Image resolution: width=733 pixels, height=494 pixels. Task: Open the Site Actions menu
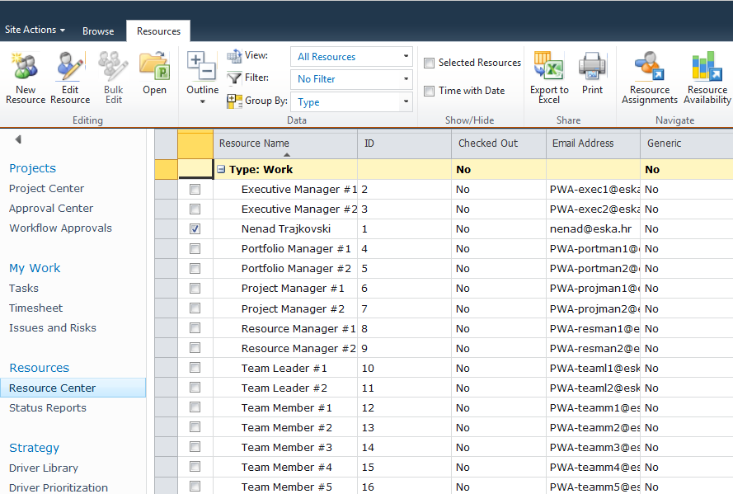pyautogui.click(x=35, y=30)
